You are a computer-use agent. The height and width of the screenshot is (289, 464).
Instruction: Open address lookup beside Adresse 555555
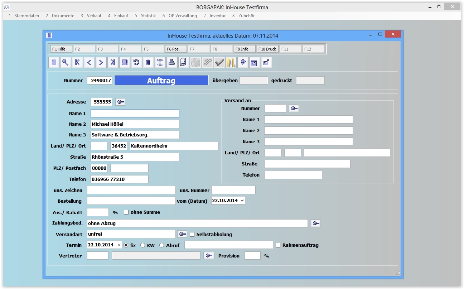tap(120, 102)
